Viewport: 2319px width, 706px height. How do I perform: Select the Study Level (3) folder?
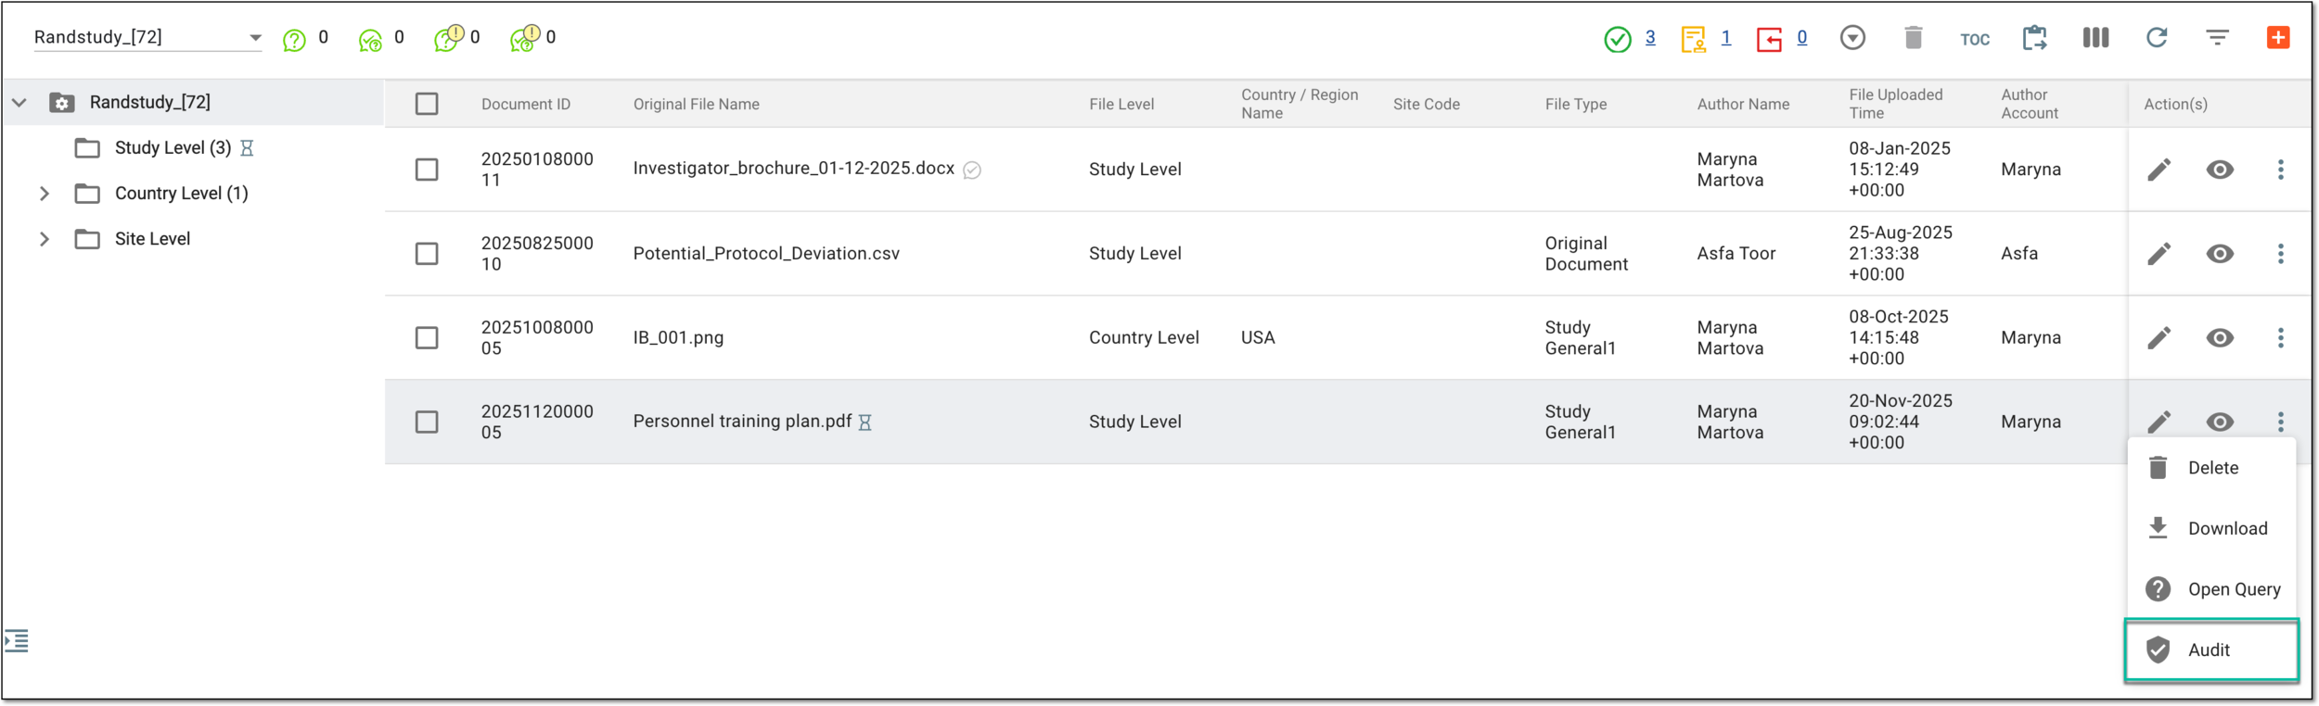(x=173, y=147)
